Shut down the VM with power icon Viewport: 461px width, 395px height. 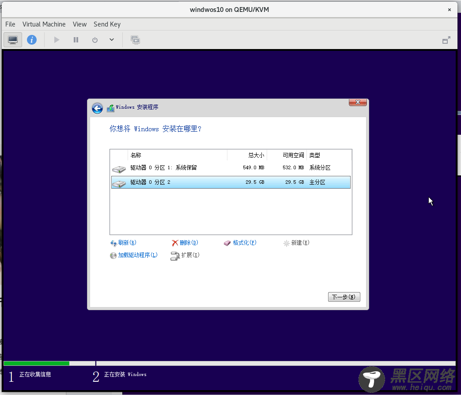tap(94, 40)
